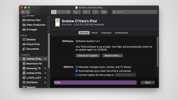The image size is (178, 100).
Task: Switch to list view
Action: tap(59, 12)
